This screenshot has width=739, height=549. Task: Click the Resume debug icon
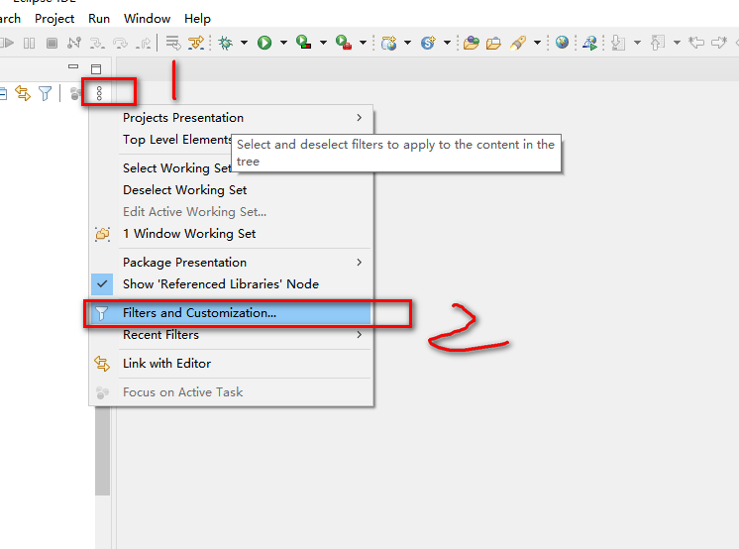point(7,43)
